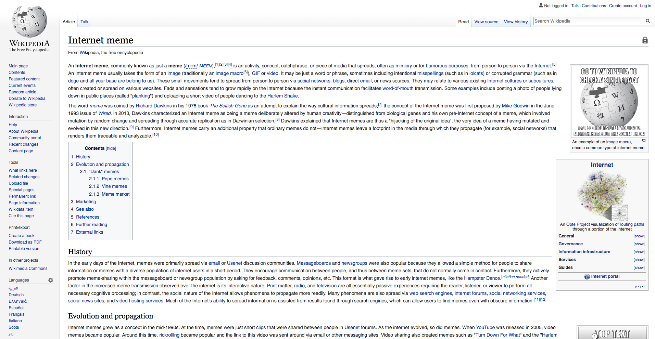This screenshot has width=655, height=339.
Task: Click citation needed superscript
Action: coord(515,277)
